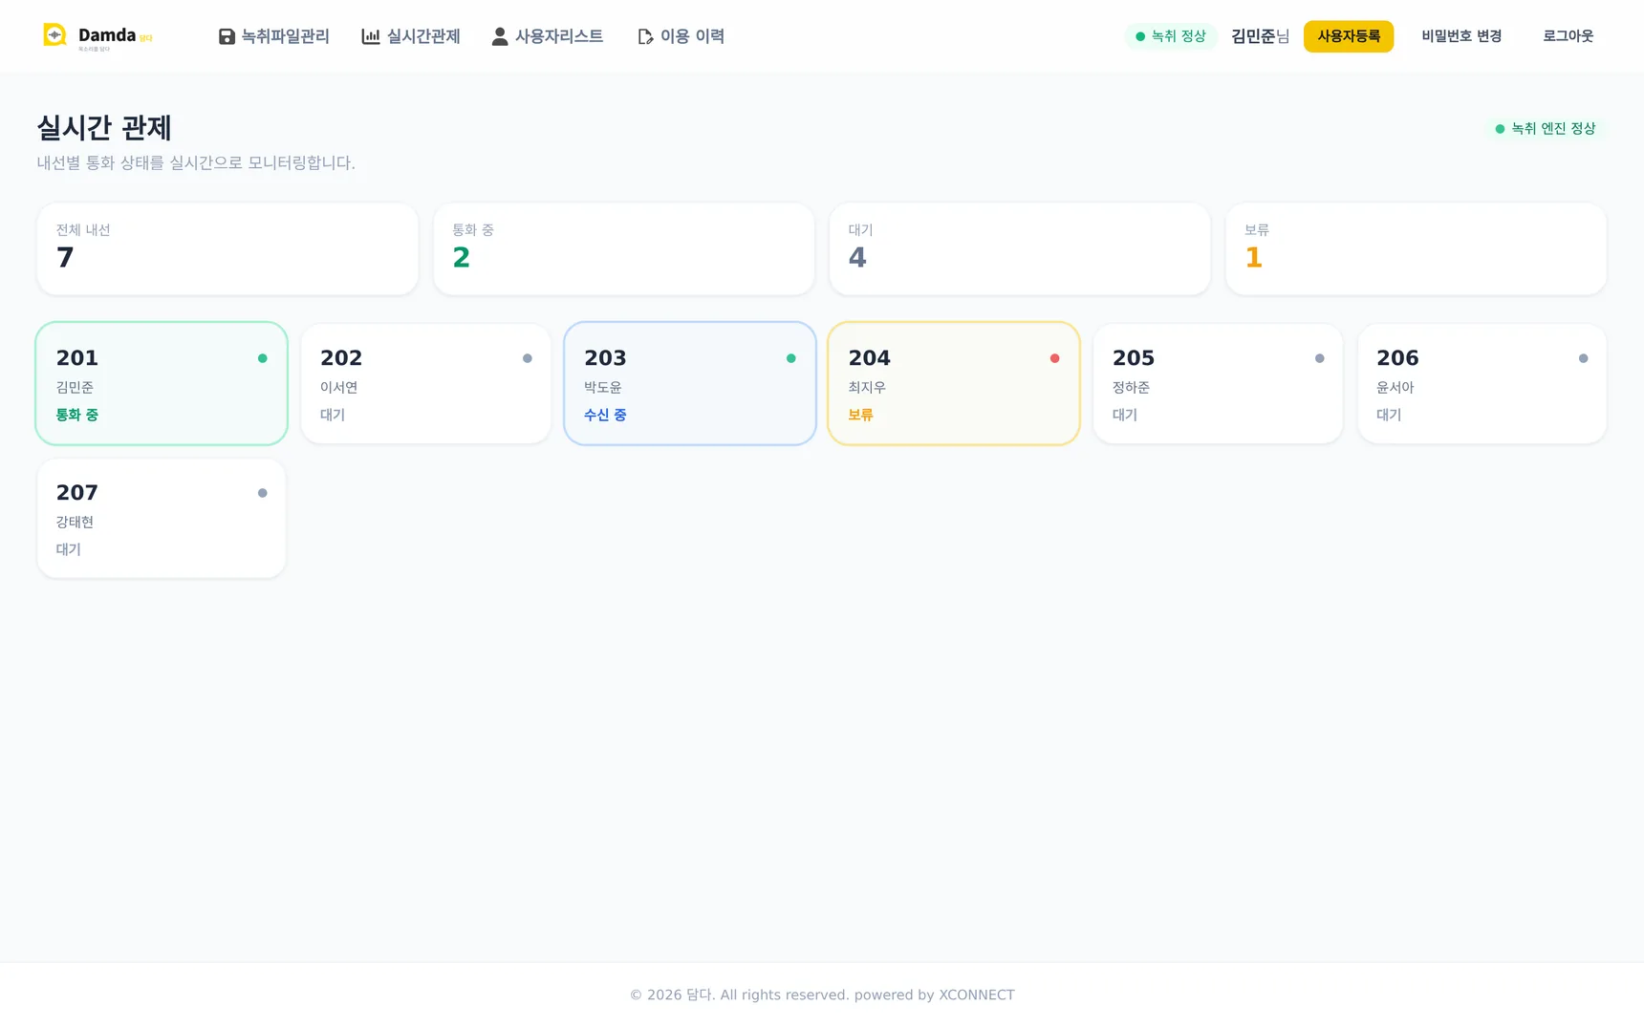The height and width of the screenshot is (1027, 1644).
Task: Click name 최지우 on card 204
Action: [x=867, y=388]
